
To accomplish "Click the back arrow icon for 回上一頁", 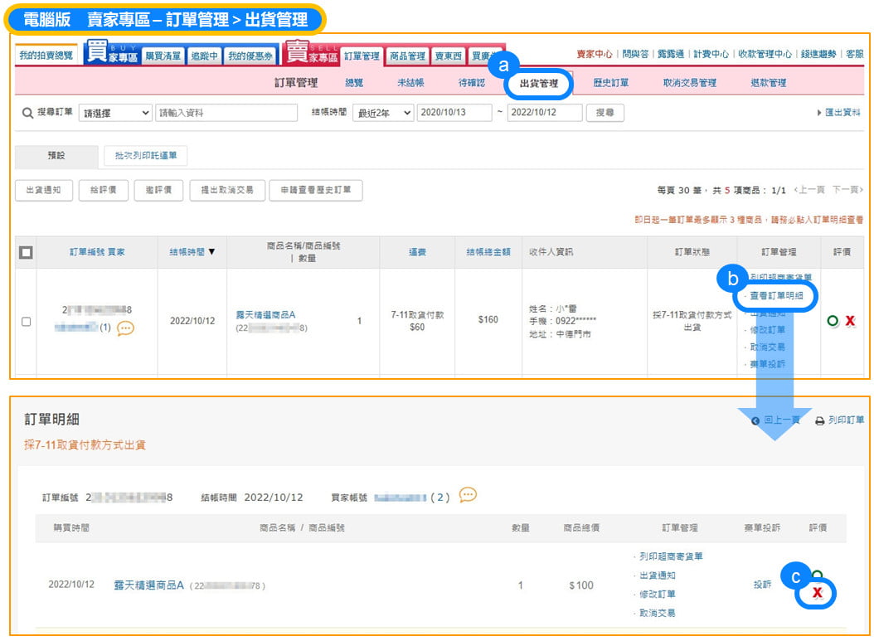I will tap(755, 421).
